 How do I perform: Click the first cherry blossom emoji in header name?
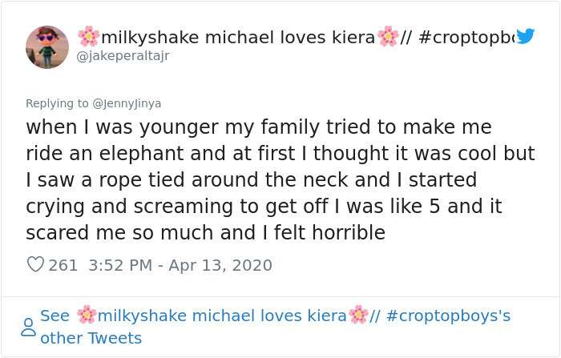[x=88, y=36]
